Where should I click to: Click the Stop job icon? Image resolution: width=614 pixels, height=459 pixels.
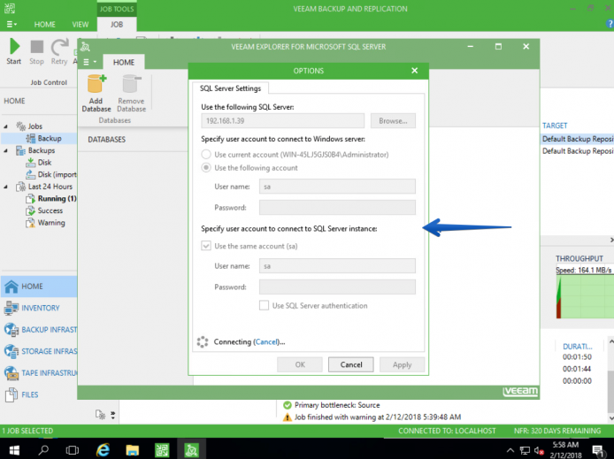coord(37,47)
